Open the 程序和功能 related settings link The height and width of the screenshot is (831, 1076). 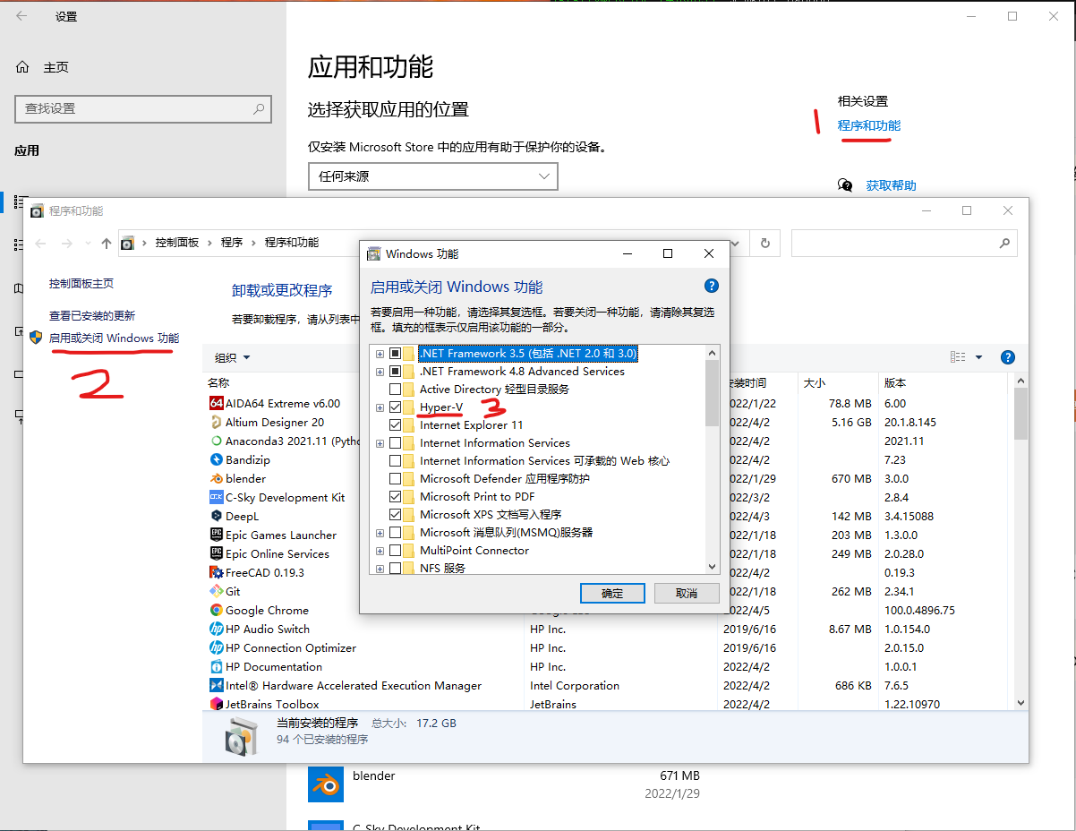pyautogui.click(x=868, y=125)
